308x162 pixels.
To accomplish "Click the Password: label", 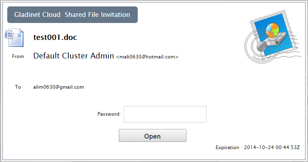I will click(109, 114).
